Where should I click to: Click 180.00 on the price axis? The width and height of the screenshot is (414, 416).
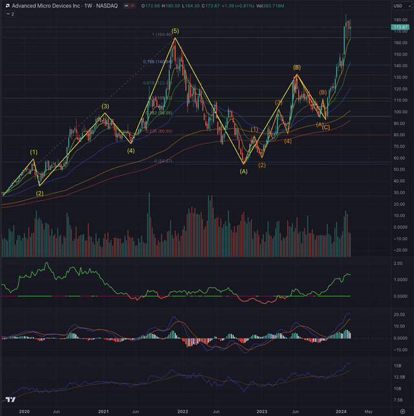400,20
